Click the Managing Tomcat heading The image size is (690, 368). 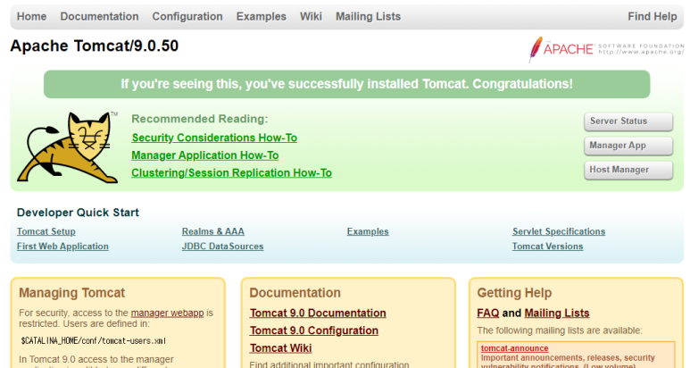click(72, 293)
